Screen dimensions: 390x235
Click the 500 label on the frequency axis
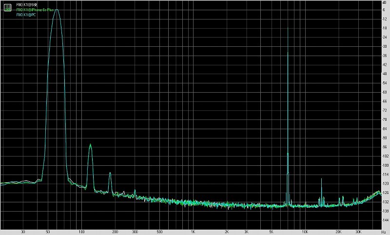click(159, 232)
